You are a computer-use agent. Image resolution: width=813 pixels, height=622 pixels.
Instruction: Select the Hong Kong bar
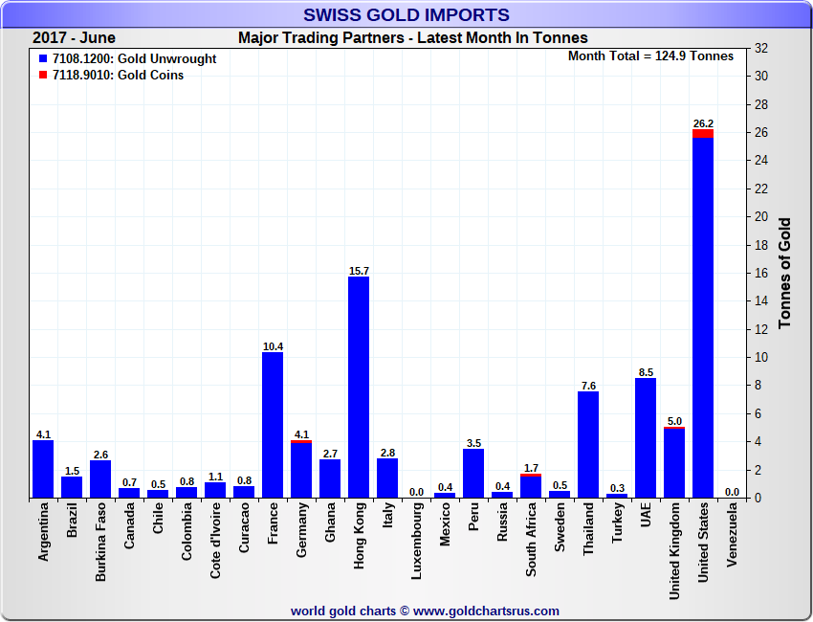coord(359,388)
